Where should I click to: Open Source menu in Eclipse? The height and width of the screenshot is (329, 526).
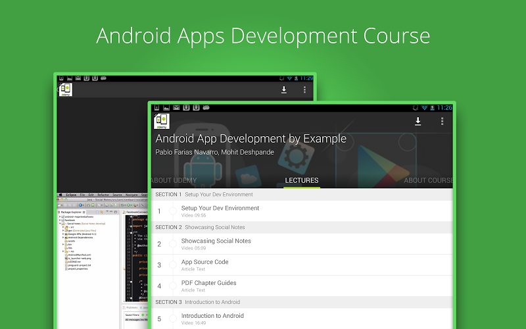[118, 195]
